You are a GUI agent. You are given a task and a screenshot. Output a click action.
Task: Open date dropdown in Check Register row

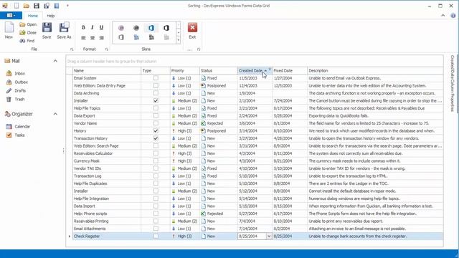pos(269,236)
